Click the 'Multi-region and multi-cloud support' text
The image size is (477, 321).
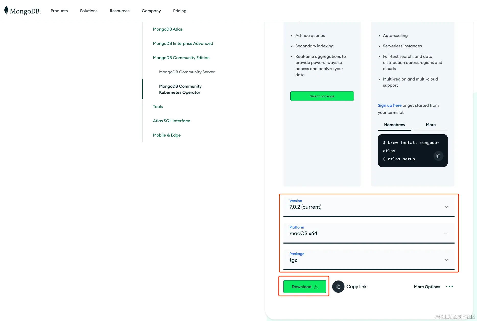(x=410, y=82)
